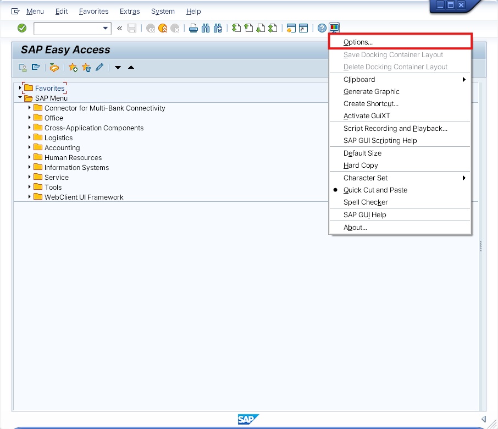Click the Find binoculars icon
This screenshot has height=429, width=498.
point(206,28)
